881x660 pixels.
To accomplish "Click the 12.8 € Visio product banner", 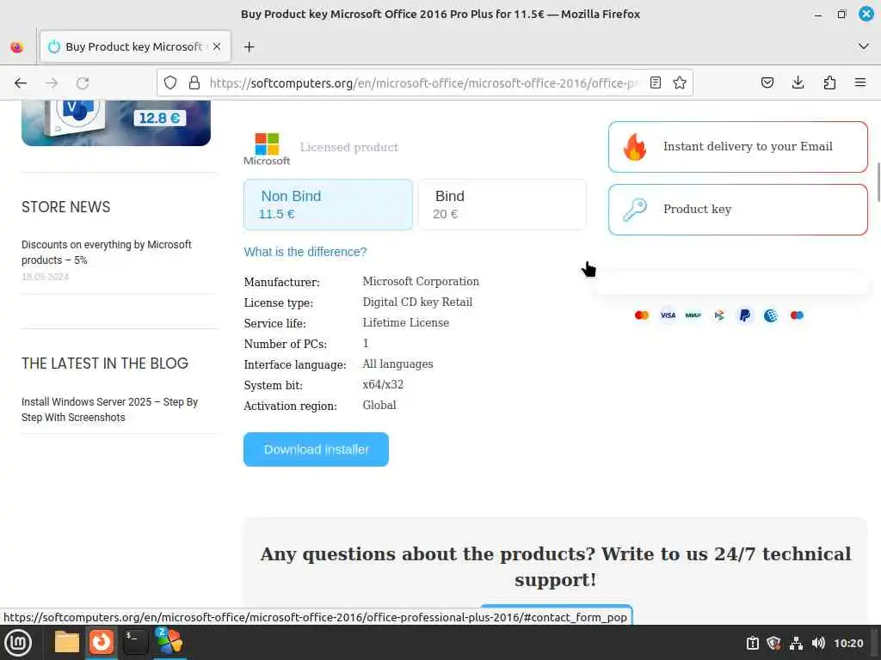I will point(116,122).
